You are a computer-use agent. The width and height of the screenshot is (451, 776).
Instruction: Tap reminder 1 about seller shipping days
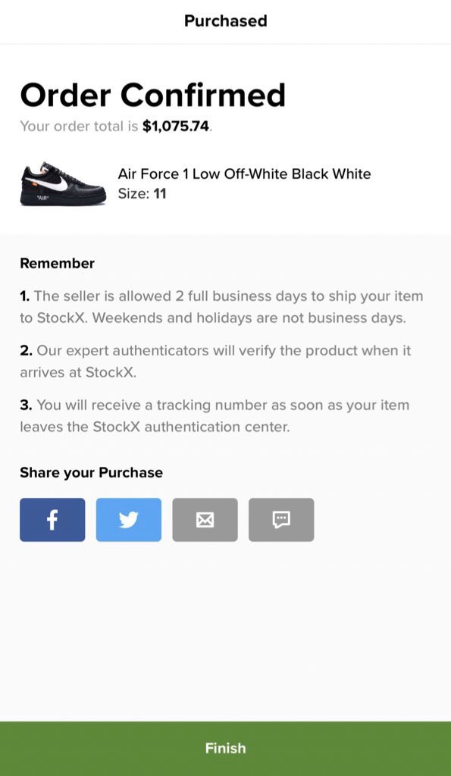click(221, 307)
